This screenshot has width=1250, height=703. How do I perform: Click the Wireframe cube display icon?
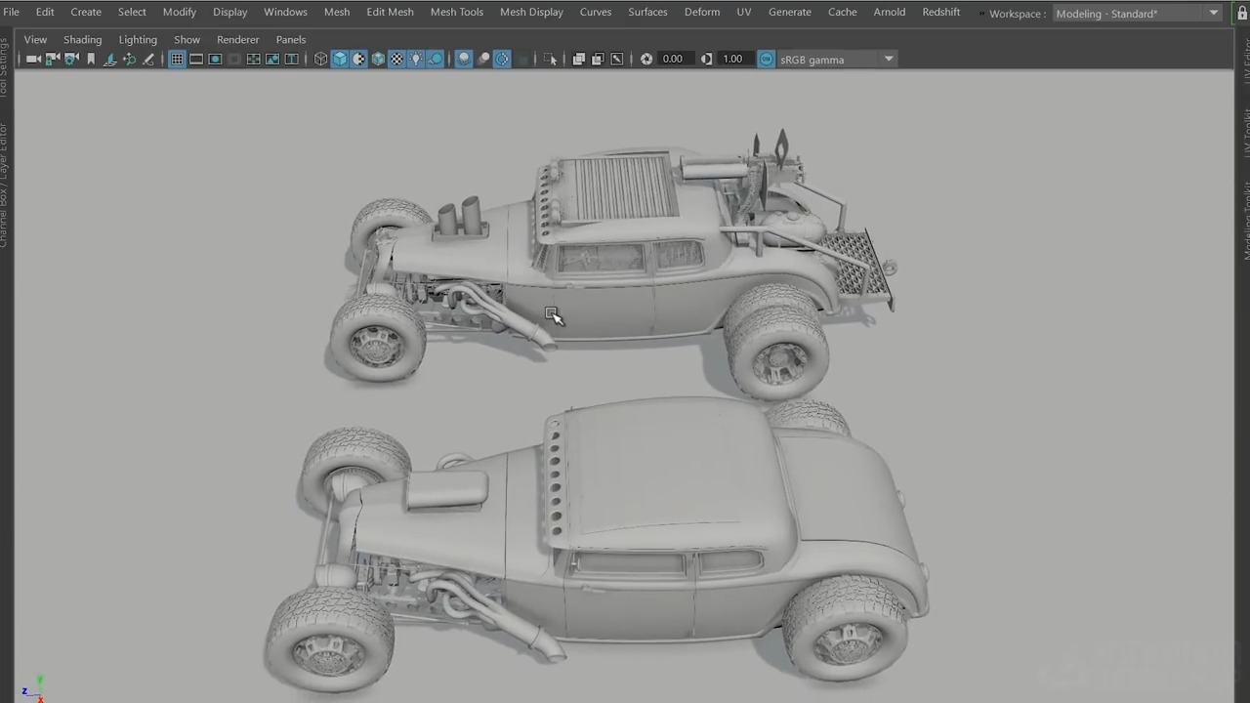(x=320, y=60)
